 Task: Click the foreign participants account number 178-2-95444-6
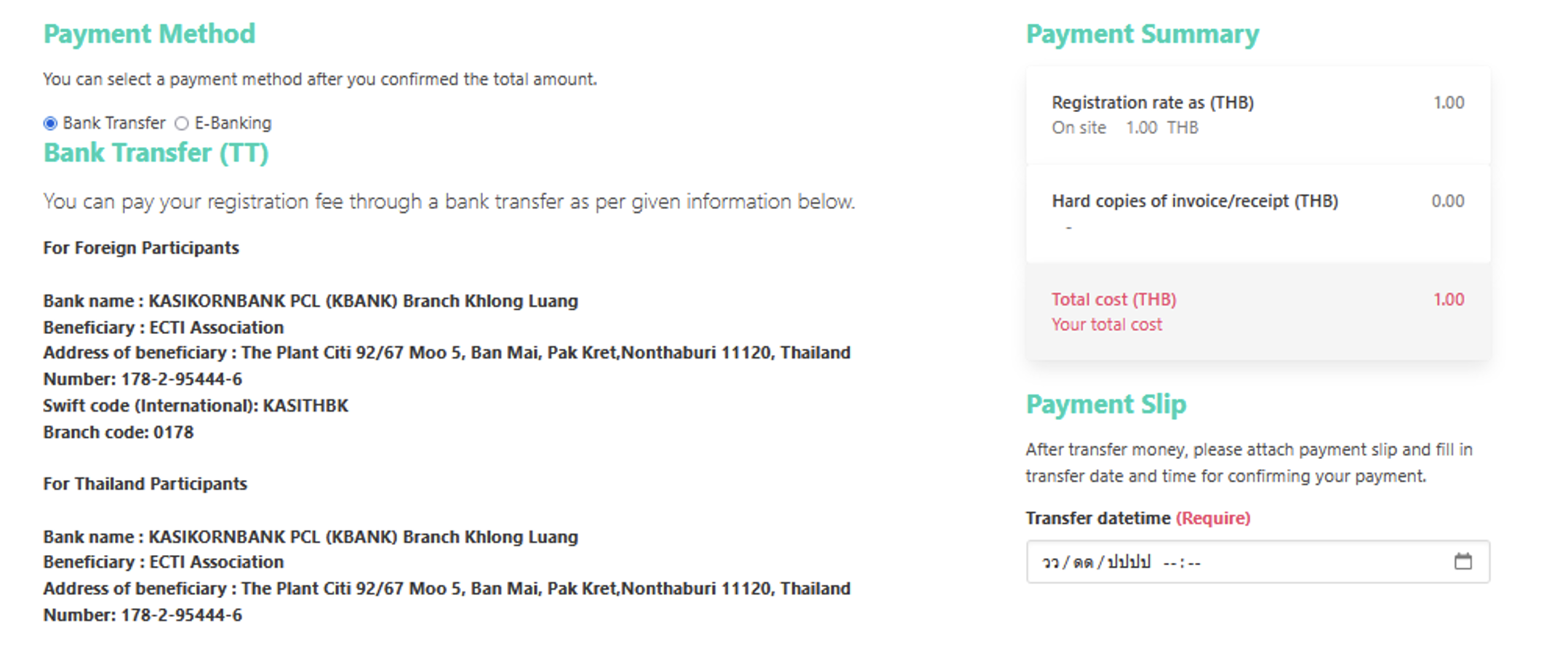point(181,379)
